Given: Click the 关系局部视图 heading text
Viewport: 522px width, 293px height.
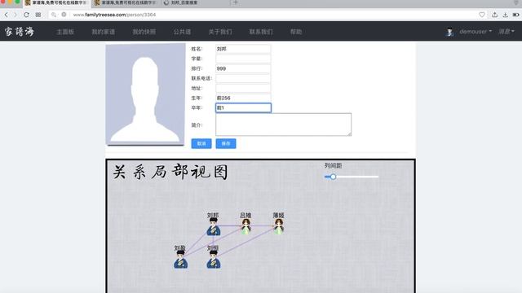Looking at the screenshot, I should tap(170, 172).
